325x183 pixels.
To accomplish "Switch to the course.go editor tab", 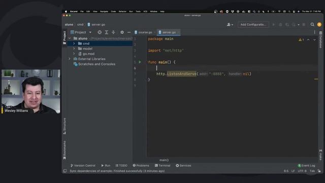I will 145,32.
